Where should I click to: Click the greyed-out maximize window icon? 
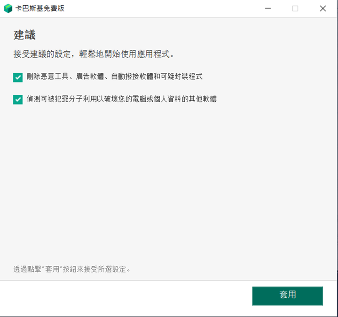pyautogui.click(x=295, y=8)
